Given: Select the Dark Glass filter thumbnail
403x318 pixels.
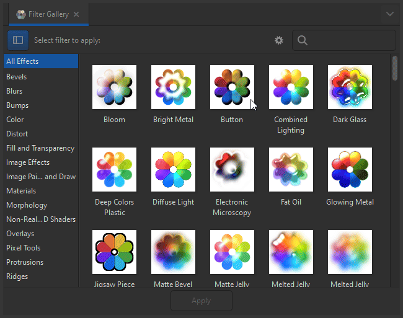Looking at the screenshot, I should (350, 87).
